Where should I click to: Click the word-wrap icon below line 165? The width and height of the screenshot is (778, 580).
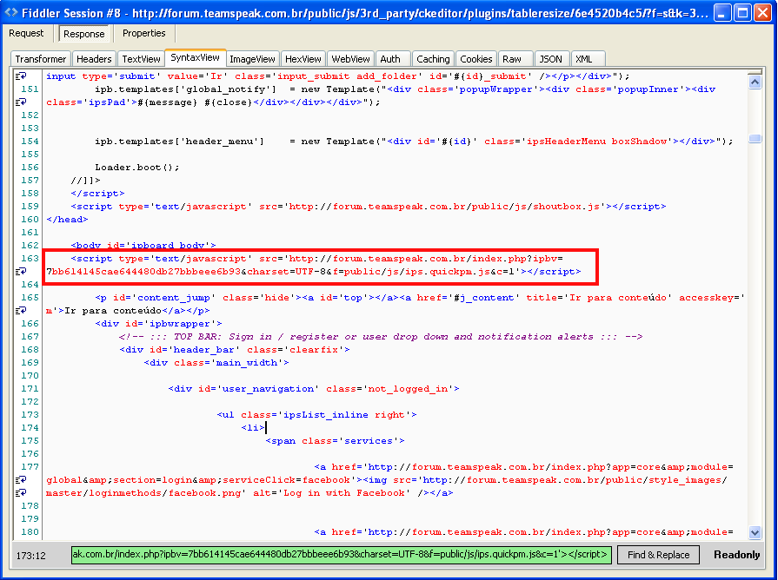21,310
